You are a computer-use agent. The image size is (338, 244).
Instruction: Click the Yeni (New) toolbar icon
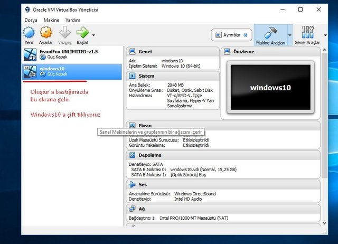coord(29,32)
